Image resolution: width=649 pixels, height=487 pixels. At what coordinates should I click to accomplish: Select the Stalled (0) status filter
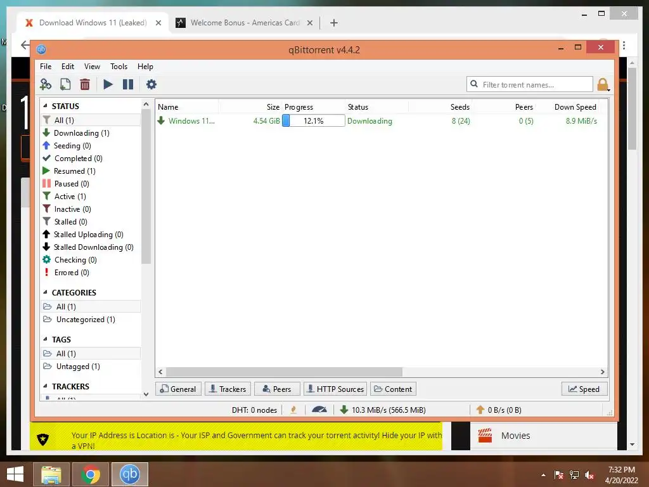pyautogui.click(x=70, y=222)
